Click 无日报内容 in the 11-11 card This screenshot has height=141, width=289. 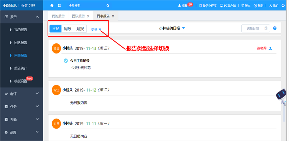pyautogui.click(x=79, y=136)
